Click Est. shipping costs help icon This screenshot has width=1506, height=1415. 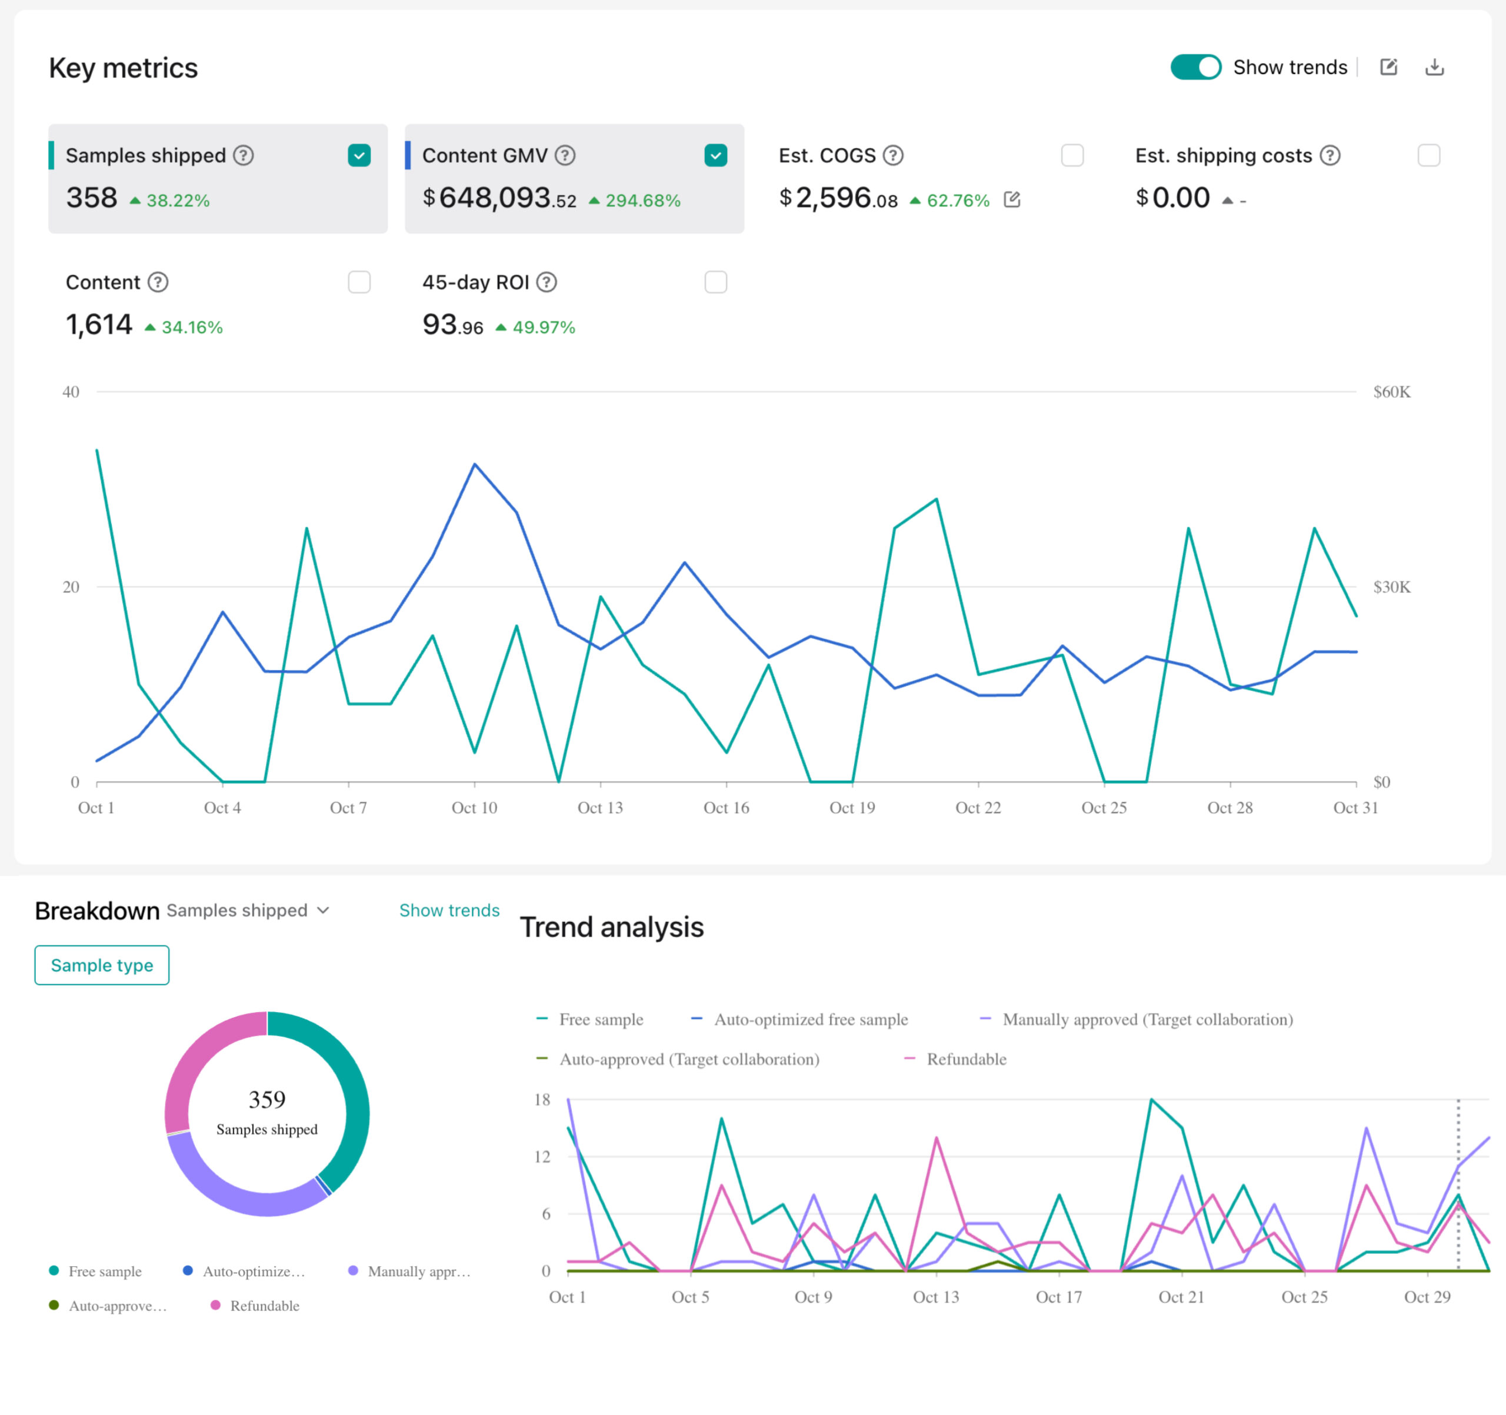[1330, 155]
